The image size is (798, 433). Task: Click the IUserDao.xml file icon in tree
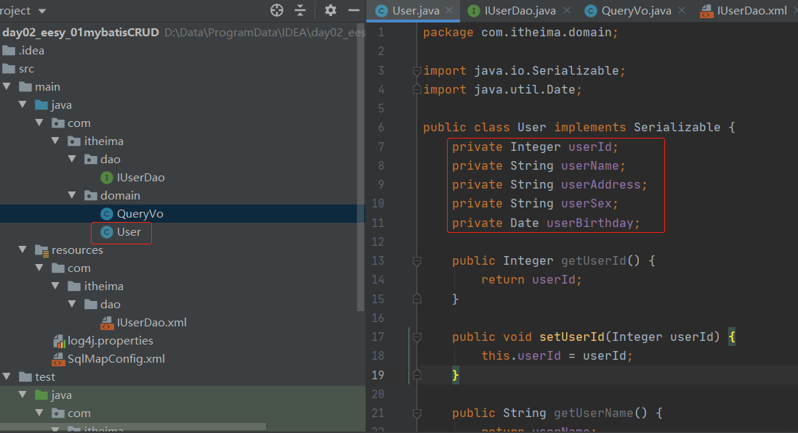coord(107,323)
